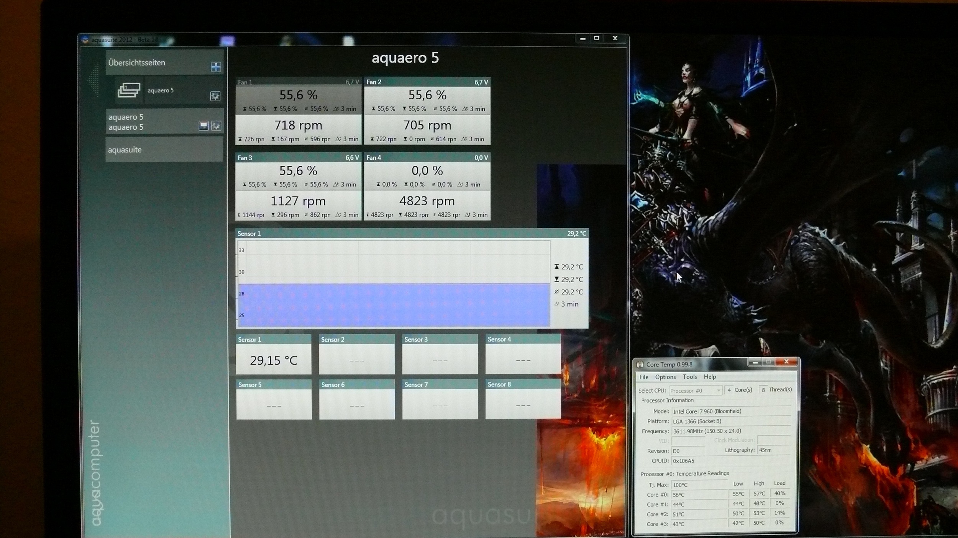This screenshot has height=538, width=958.
Task: Open the Select CPU Processor #0 dropdown
Action: coord(696,391)
